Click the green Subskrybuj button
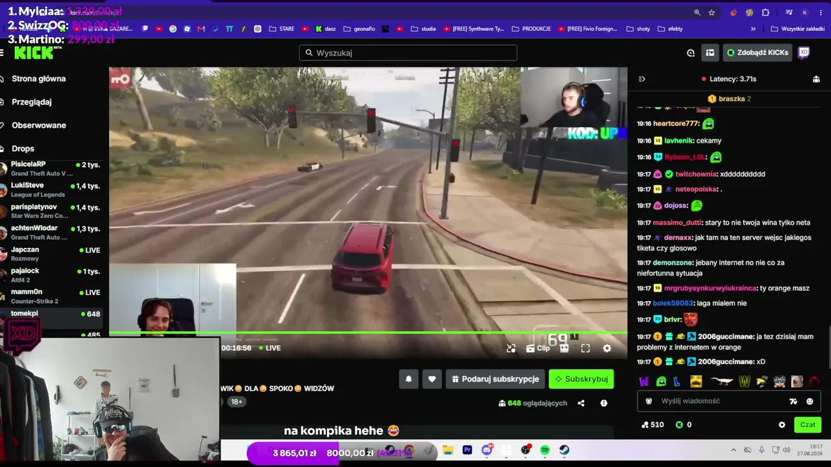This screenshot has width=831, height=467. coord(581,379)
